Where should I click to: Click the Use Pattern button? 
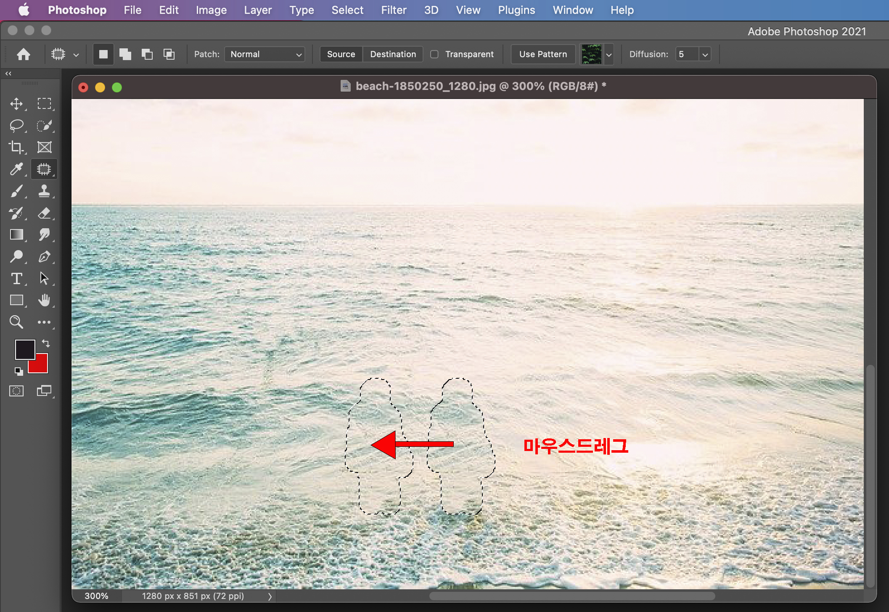[x=543, y=54]
